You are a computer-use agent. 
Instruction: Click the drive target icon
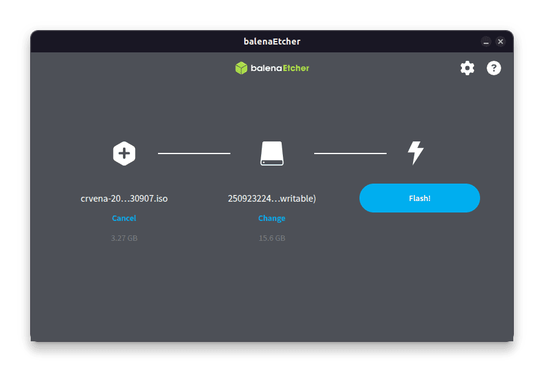click(271, 153)
